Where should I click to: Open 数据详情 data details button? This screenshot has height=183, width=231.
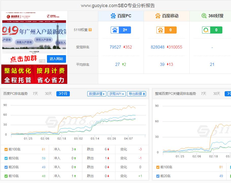(x=97, y=94)
